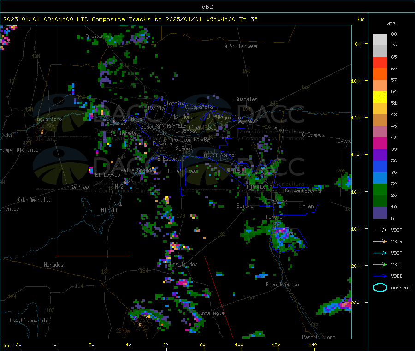
Task: Click the Cda_Amarilla map label
Action: click(35, 200)
